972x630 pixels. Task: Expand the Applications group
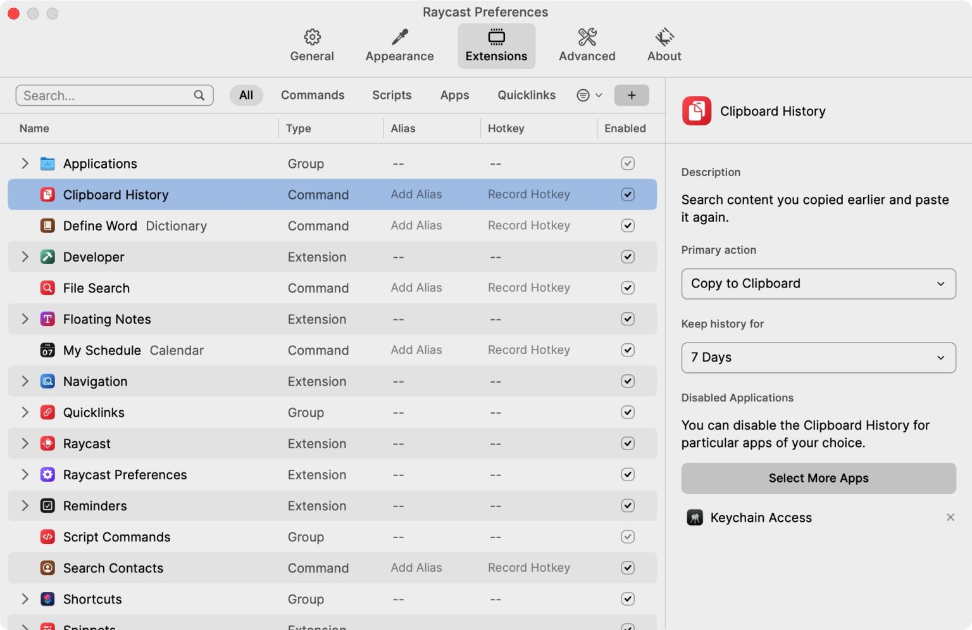[25, 163]
